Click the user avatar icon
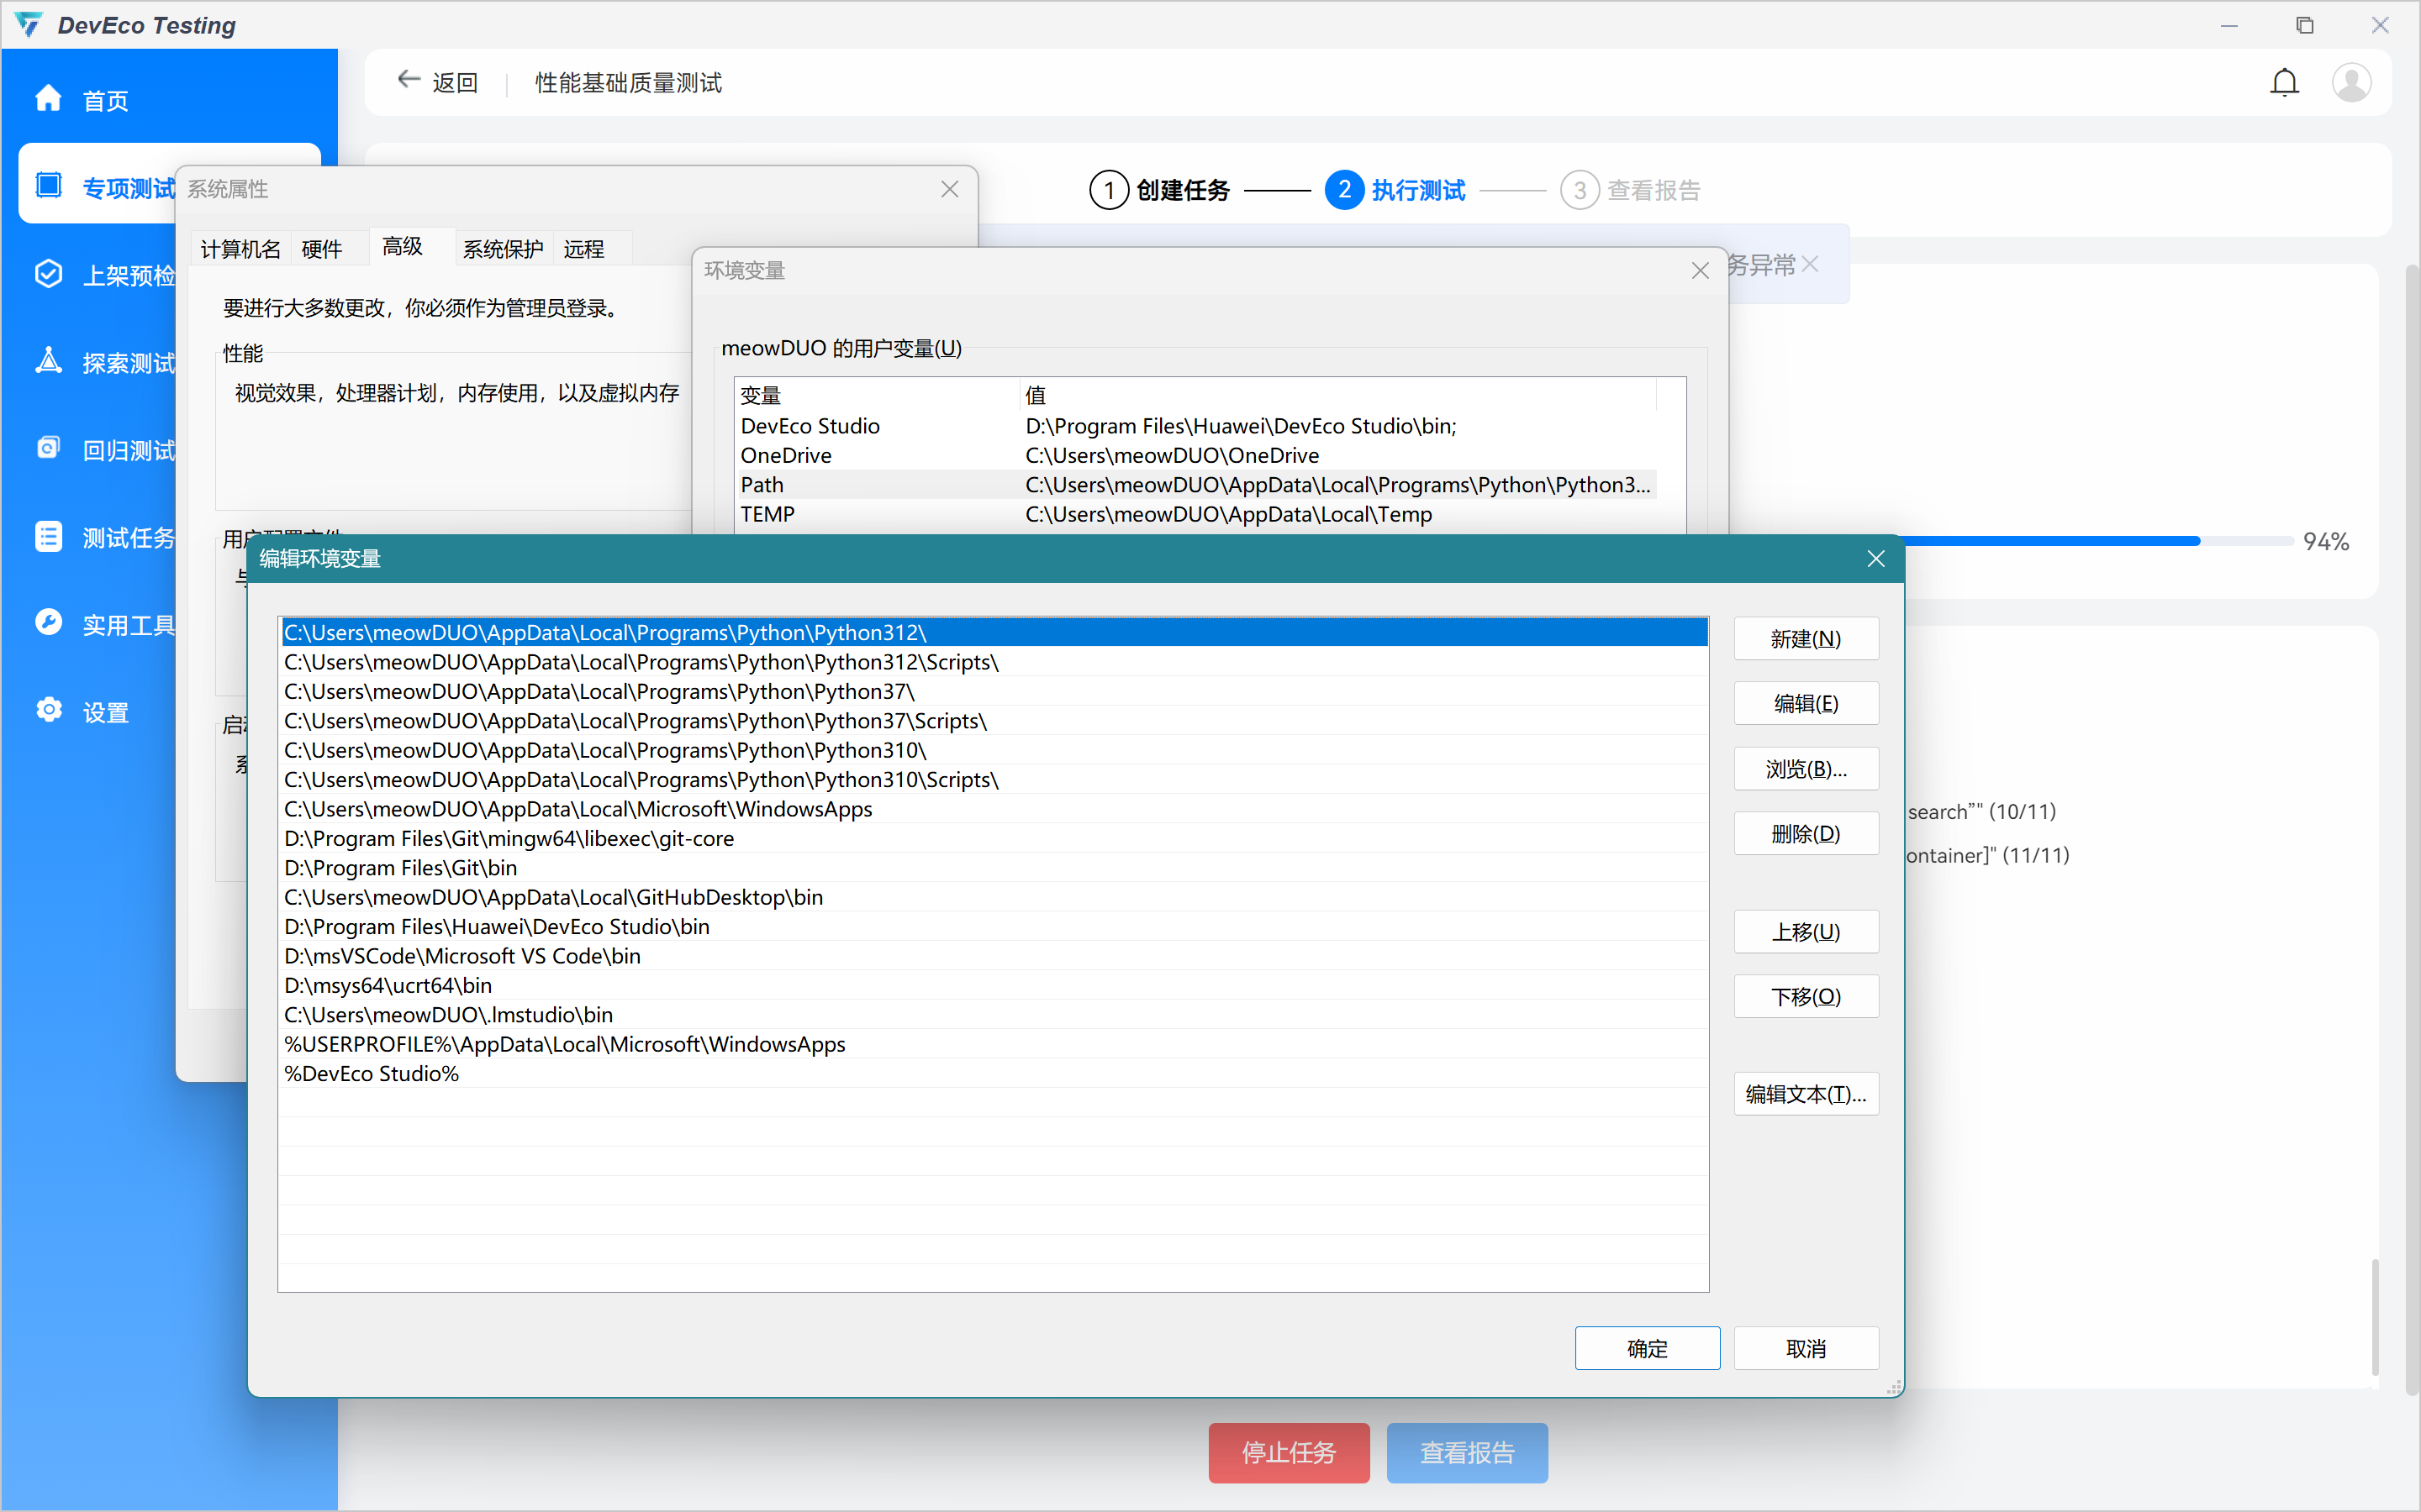 point(2351,82)
